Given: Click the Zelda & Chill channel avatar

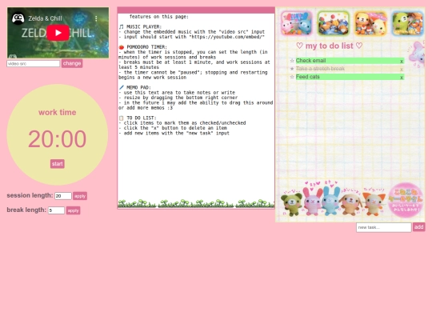Looking at the screenshot, I should pos(18,18).
